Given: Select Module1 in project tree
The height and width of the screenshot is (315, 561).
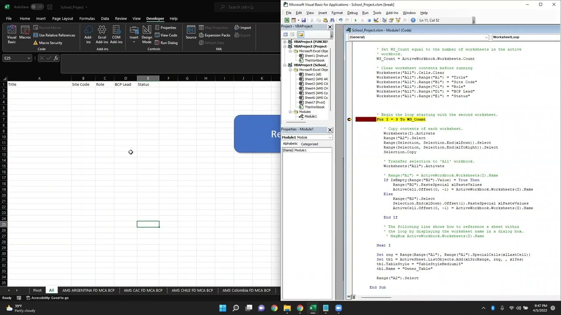Looking at the screenshot, I should (310, 116).
